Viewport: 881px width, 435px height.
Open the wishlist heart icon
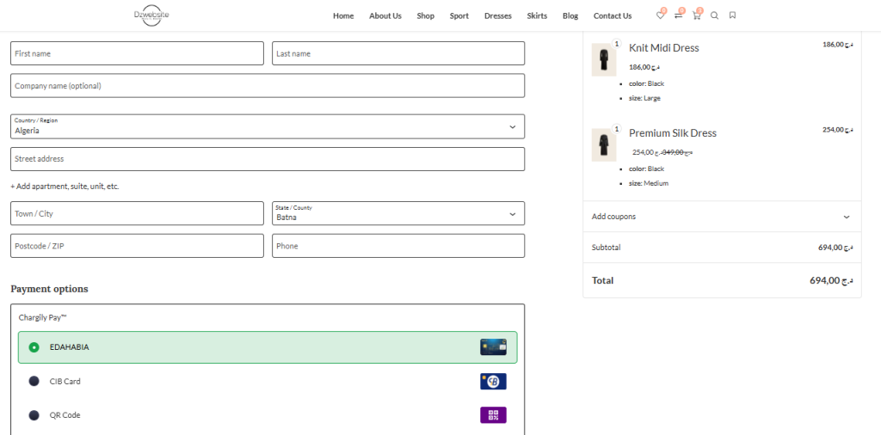pyautogui.click(x=660, y=15)
